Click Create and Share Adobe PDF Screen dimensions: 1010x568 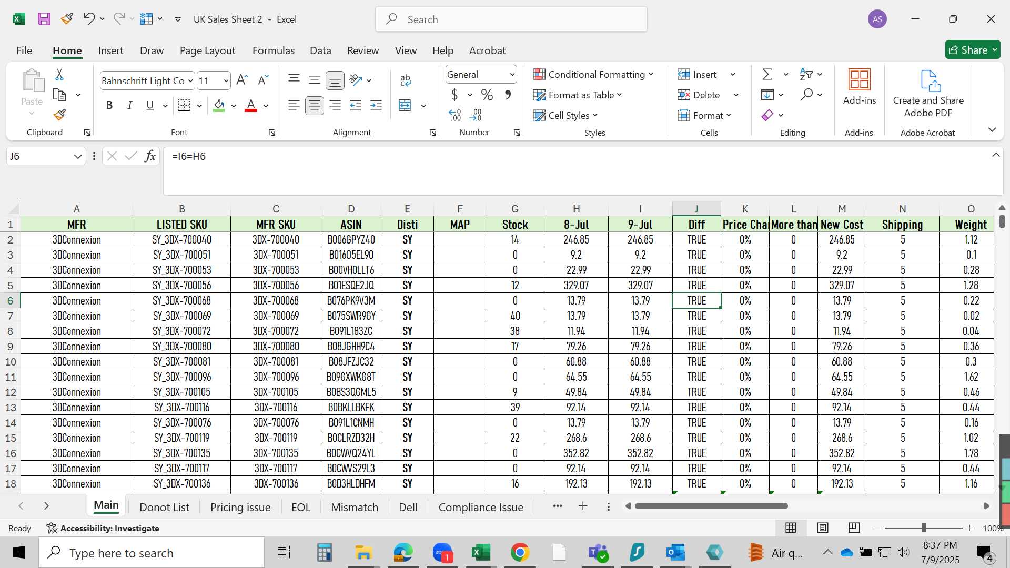928,94
